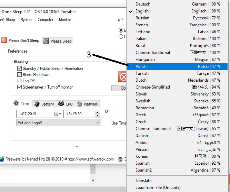Viewport: 230px width, 192px height.
Task: Choose Turkish language
Action: (x=177, y=73)
